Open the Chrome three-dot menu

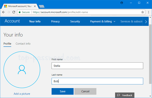pyautogui.click(x=148, y=12)
